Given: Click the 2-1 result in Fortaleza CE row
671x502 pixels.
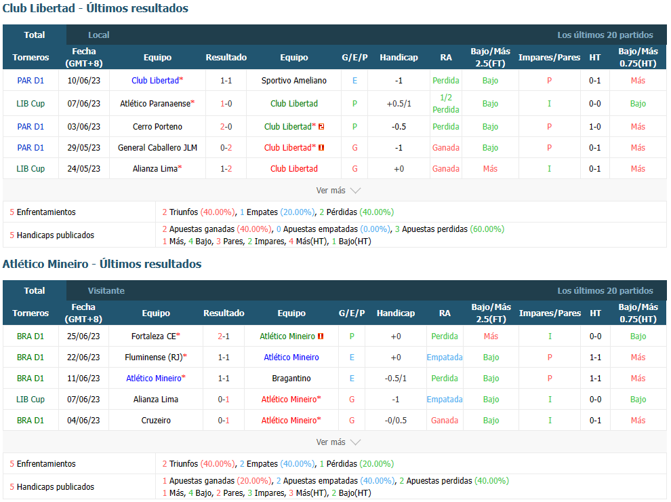Looking at the screenshot, I should click(x=224, y=336).
